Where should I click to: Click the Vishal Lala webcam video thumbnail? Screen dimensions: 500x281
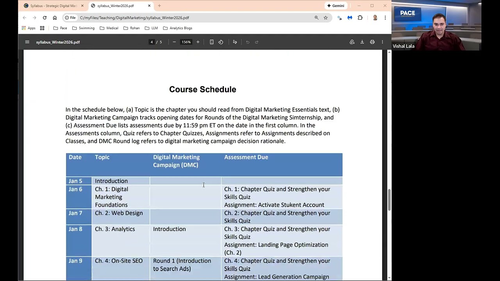point(436,25)
